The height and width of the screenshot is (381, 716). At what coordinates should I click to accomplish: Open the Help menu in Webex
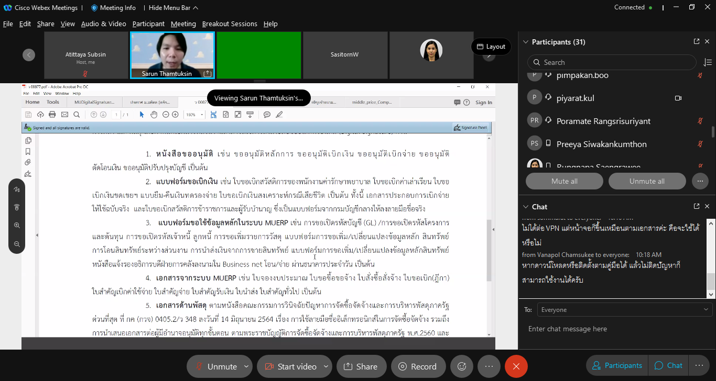click(x=270, y=24)
